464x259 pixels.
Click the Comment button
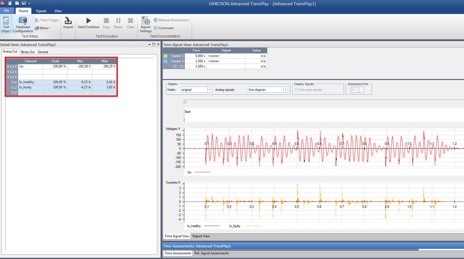point(163,28)
